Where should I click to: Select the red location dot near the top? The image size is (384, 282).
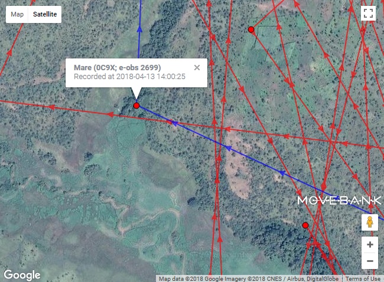250,29
